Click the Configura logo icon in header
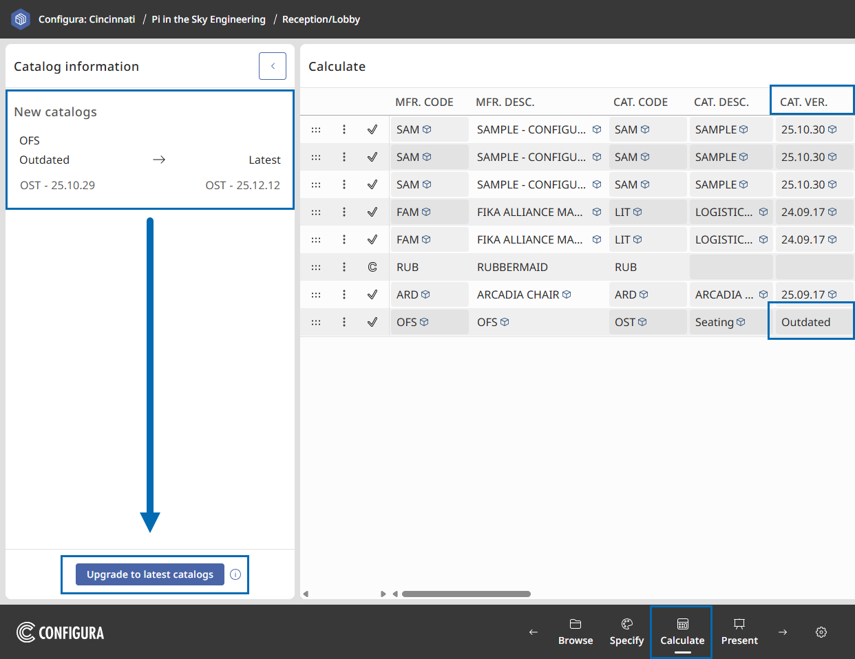Viewport: 855px width, 659px height. (x=21, y=19)
